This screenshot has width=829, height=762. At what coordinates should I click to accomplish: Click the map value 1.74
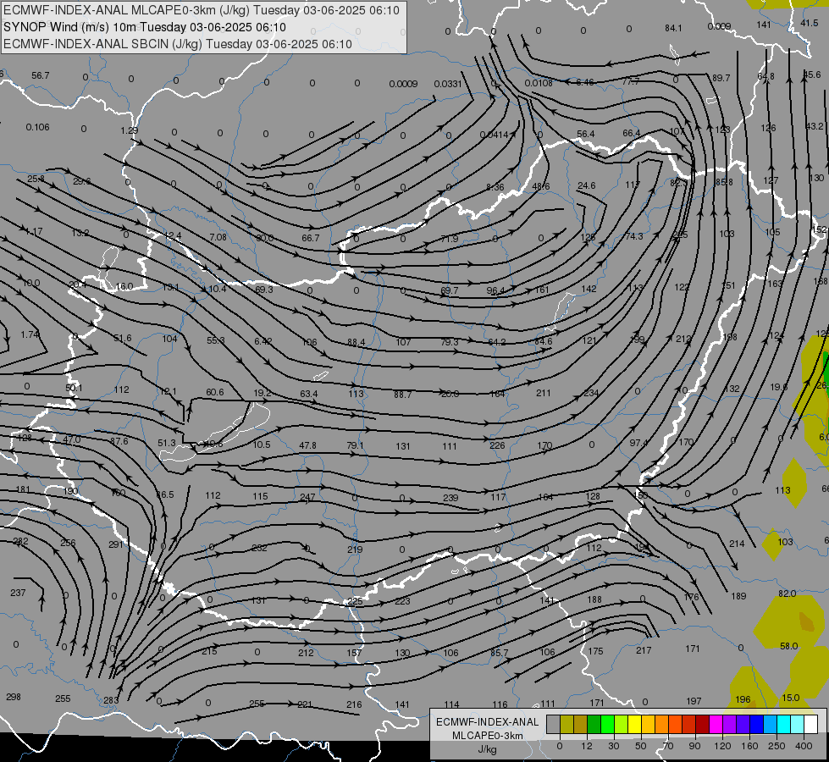(x=30, y=334)
